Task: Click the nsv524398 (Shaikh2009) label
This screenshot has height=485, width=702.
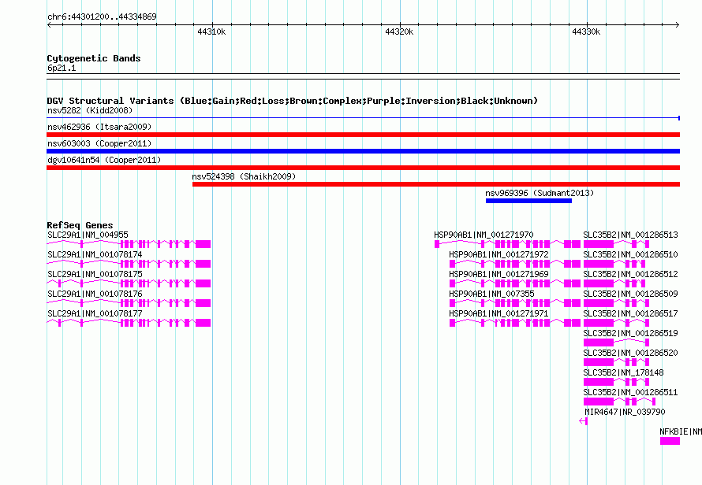Action: (244, 176)
